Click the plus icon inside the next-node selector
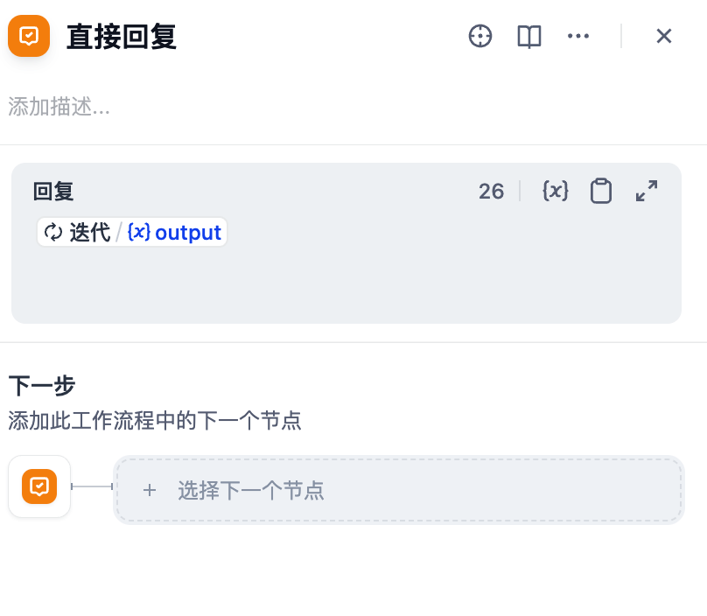Screen dimensions: 707x616 tap(150, 490)
